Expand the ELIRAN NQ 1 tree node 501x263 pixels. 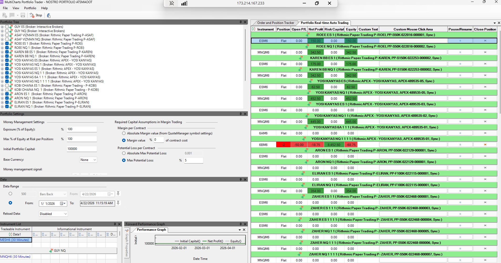click(2, 107)
